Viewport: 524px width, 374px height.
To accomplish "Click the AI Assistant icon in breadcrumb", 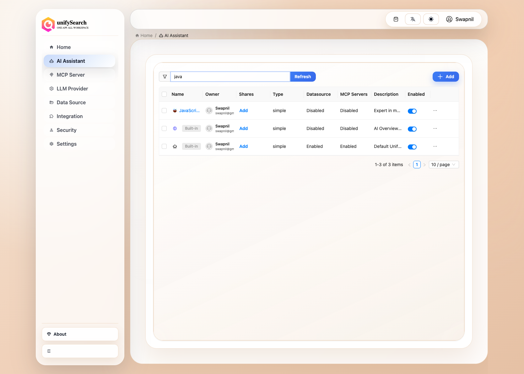I will (161, 35).
